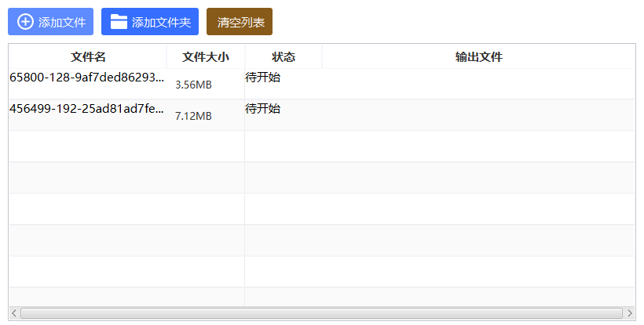This screenshot has width=644, height=325.
Task: Click the 状态 column header
Action: (284, 57)
